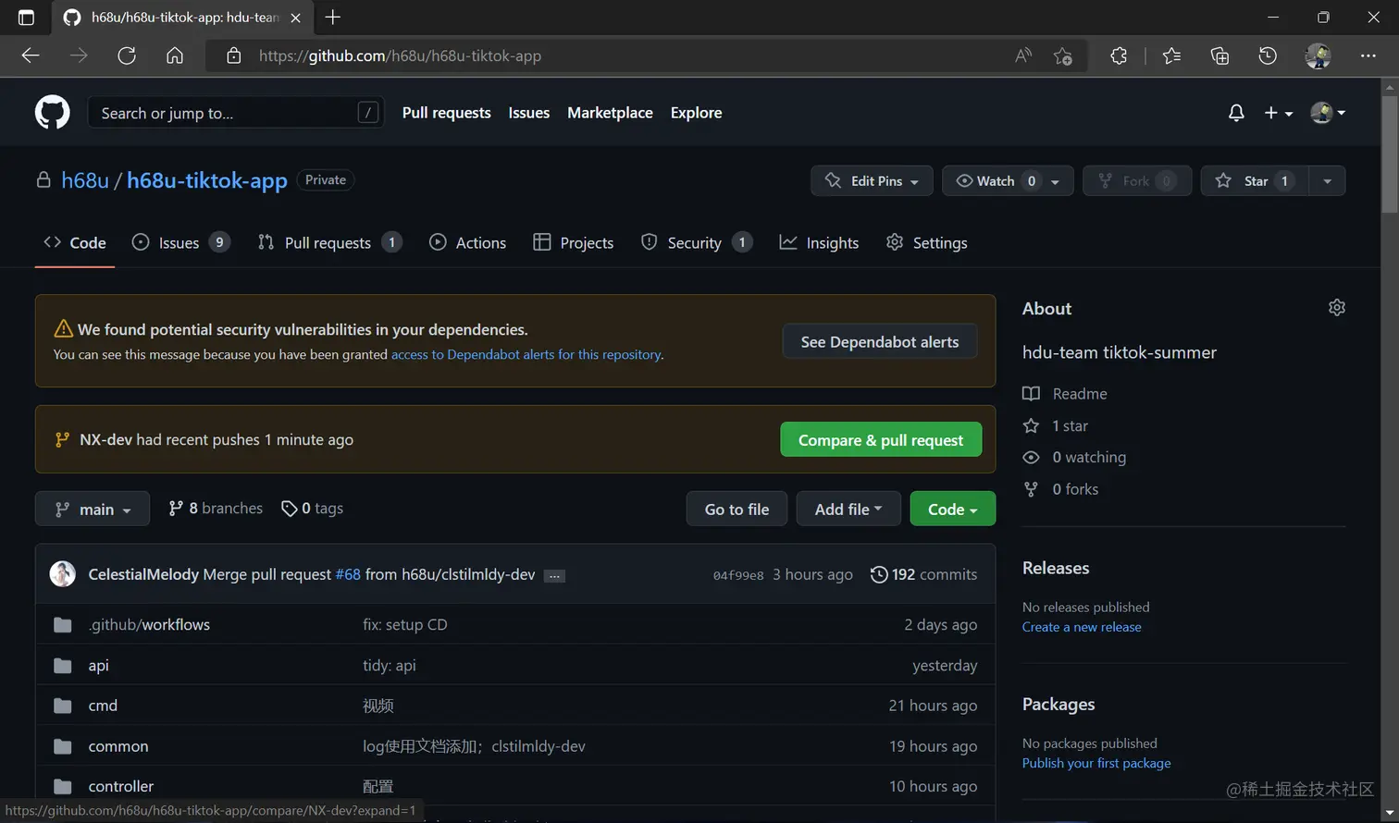
Task: View the 0 tags link
Action: click(313, 508)
